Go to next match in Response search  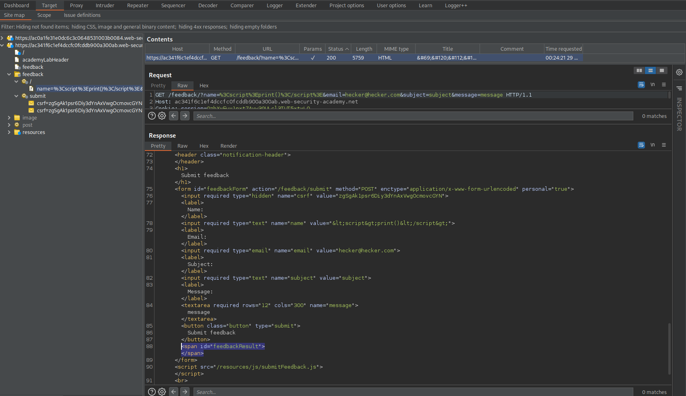(x=185, y=392)
